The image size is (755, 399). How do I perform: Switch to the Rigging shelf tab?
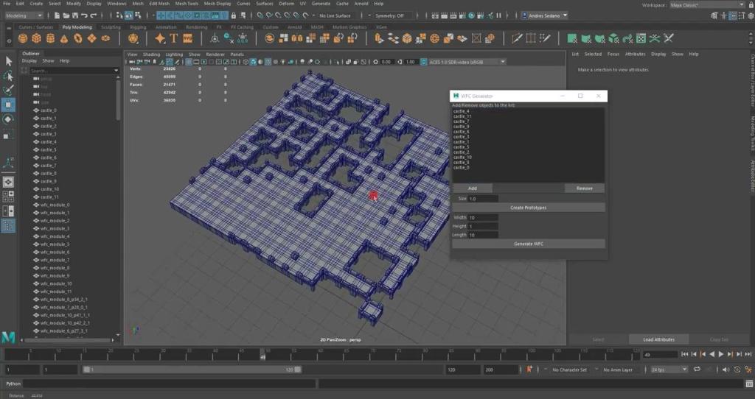pos(138,27)
